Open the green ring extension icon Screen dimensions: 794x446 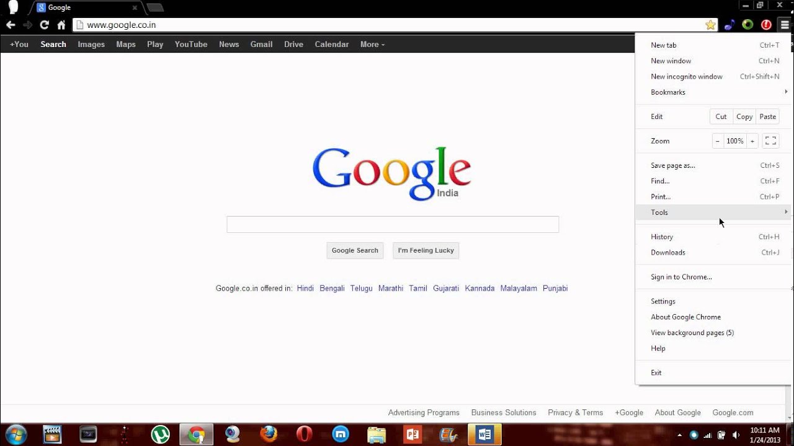tap(747, 25)
